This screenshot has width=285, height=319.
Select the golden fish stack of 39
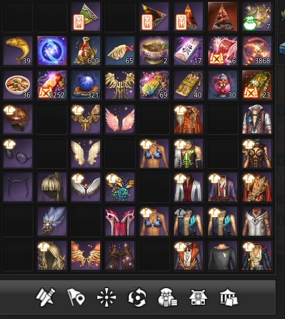pos(18,51)
